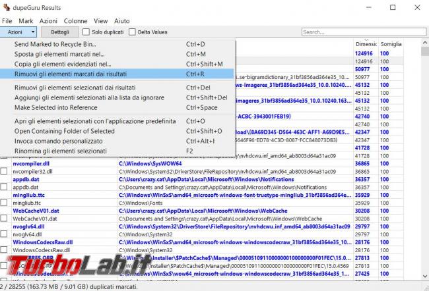Click the bold size value 124916
Screen dimensions: 429x291
point(364,53)
